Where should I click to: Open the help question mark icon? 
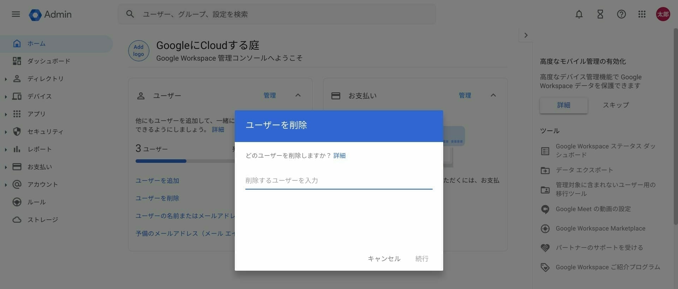point(621,14)
